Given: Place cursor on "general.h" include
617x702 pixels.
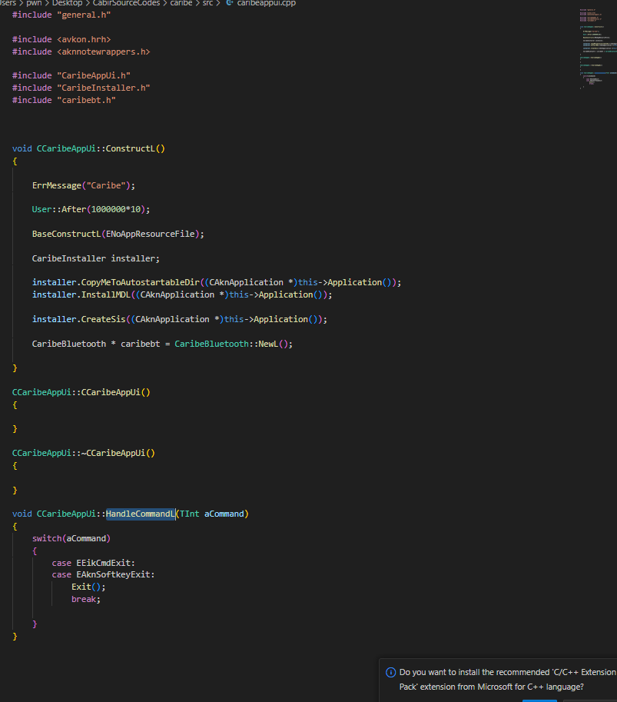Looking at the screenshot, I should coord(84,15).
